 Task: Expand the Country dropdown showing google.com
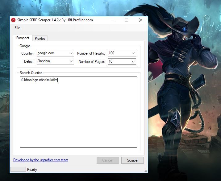pyautogui.click(x=55, y=53)
